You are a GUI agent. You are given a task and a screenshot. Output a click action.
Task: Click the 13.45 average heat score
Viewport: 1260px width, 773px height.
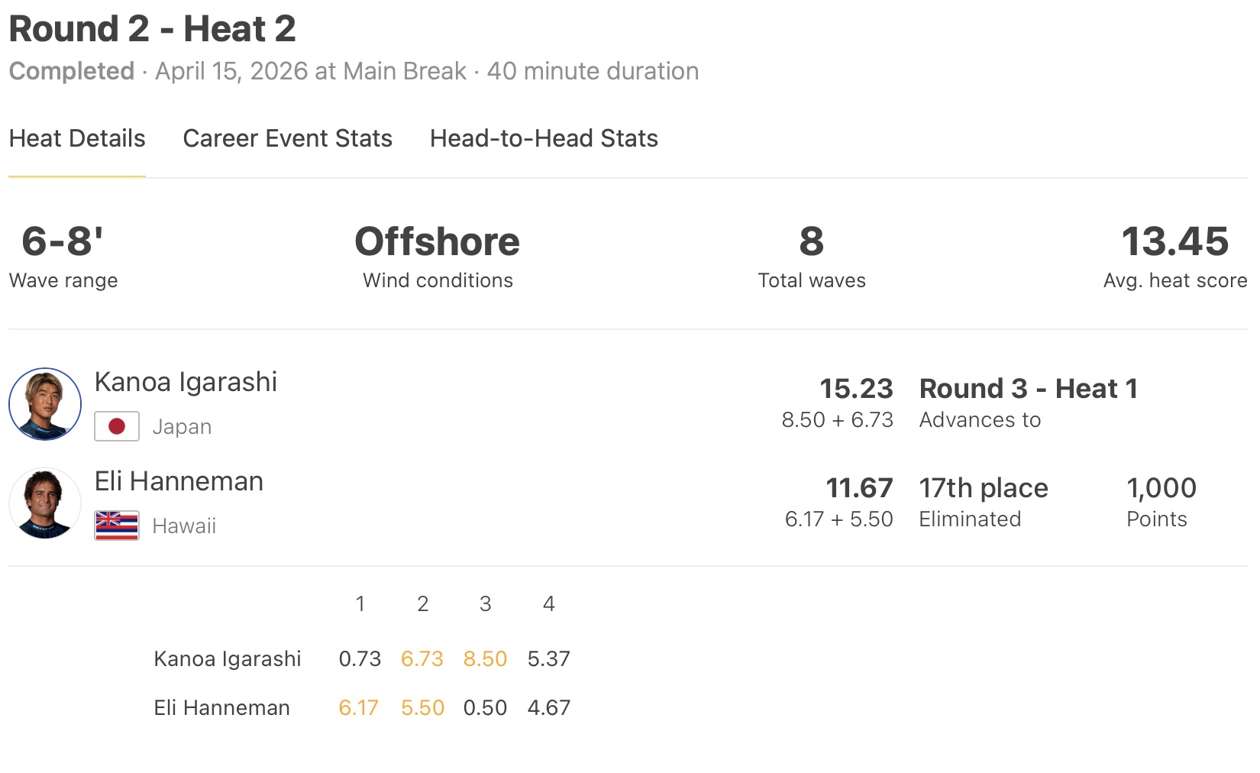point(1174,241)
